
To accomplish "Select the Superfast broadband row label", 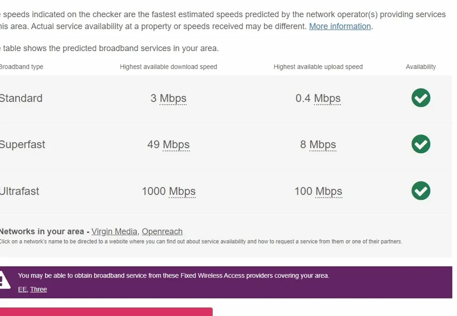I will click(x=22, y=144).
